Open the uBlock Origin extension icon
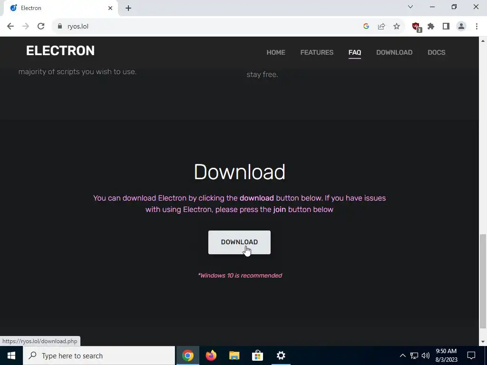This screenshot has width=487, height=365. click(x=417, y=27)
